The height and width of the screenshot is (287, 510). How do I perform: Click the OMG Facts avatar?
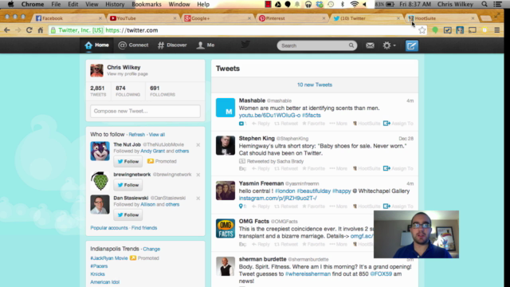[x=226, y=229]
